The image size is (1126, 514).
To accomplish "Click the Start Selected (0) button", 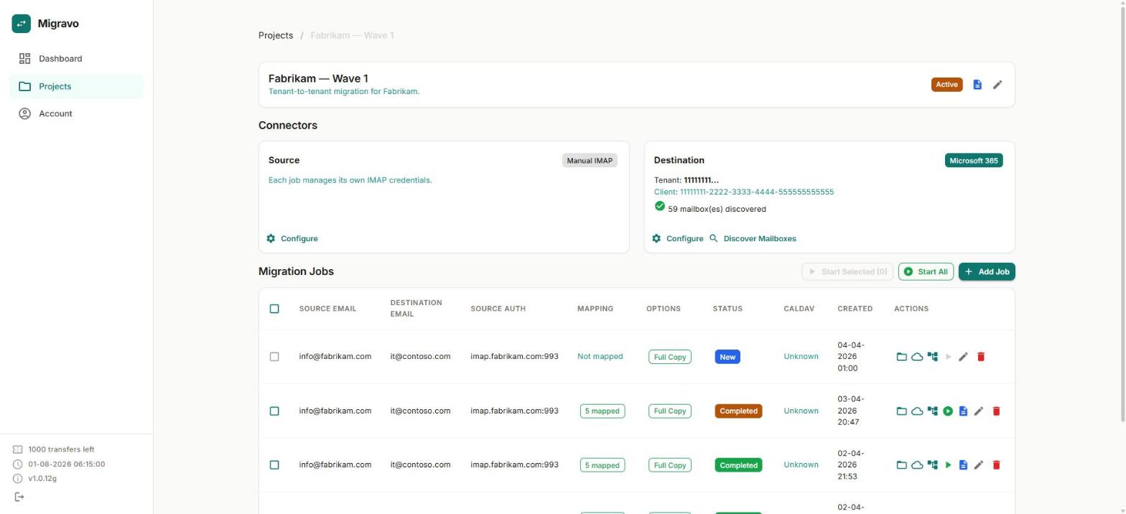I will click(847, 271).
